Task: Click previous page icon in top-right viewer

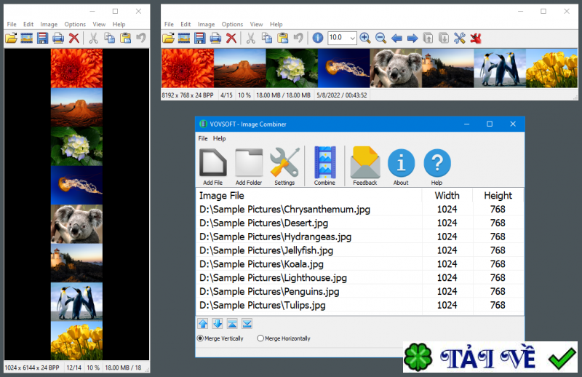Action: pos(428,38)
